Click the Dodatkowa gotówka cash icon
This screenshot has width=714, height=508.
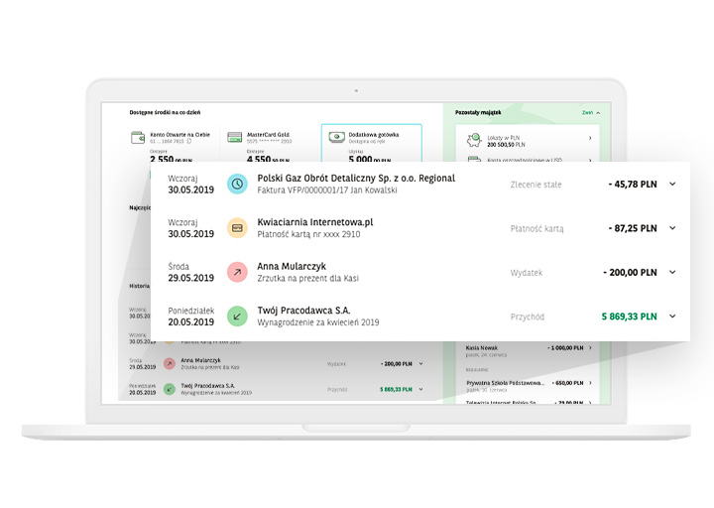click(338, 138)
